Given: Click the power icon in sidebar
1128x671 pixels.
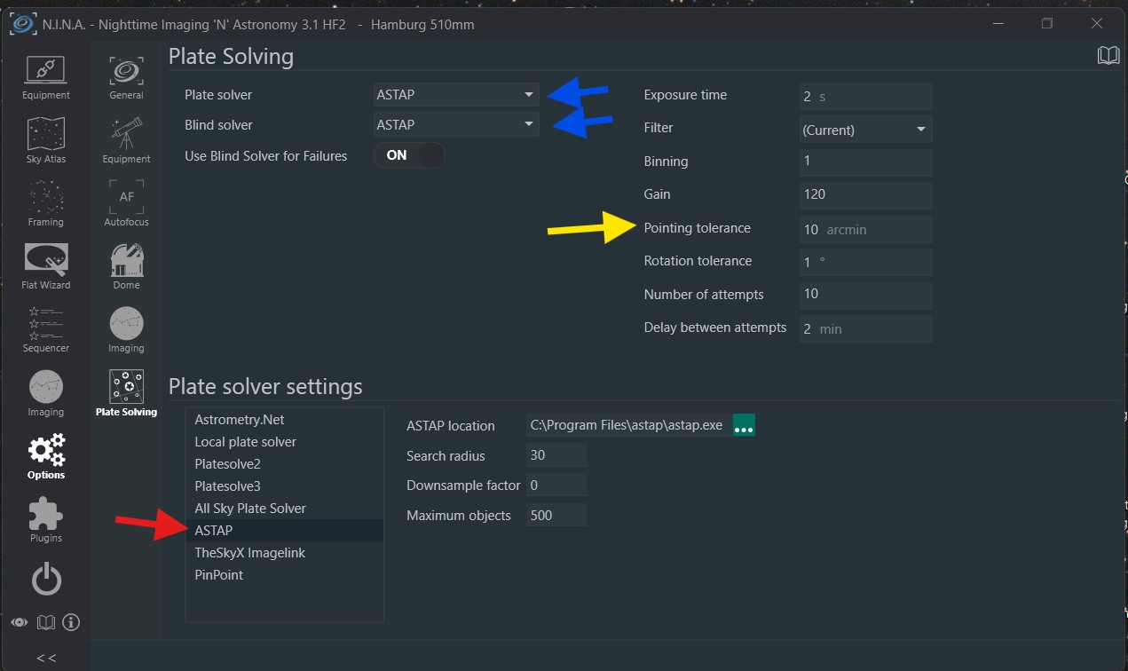Looking at the screenshot, I should click(46, 580).
